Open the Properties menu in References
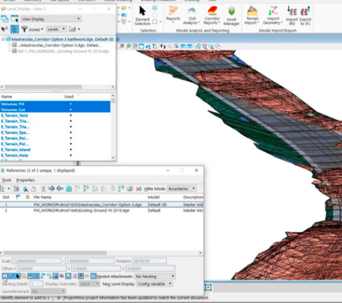Image resolution: width=342 pixels, height=303 pixels. click(x=25, y=180)
